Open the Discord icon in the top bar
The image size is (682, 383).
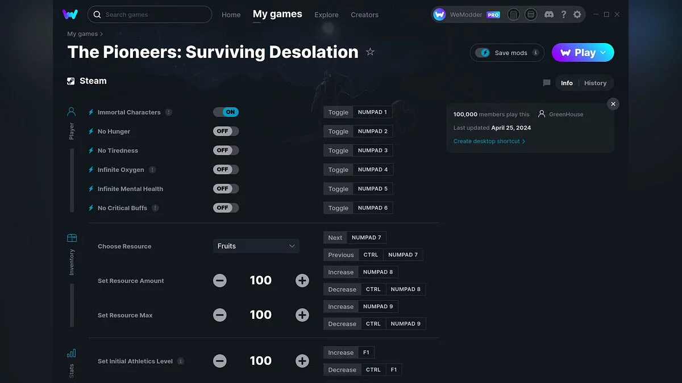pyautogui.click(x=549, y=14)
